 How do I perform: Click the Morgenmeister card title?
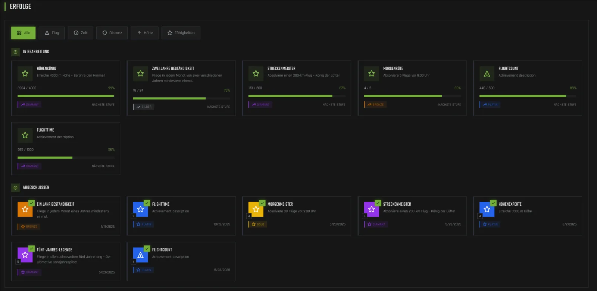tap(280, 204)
